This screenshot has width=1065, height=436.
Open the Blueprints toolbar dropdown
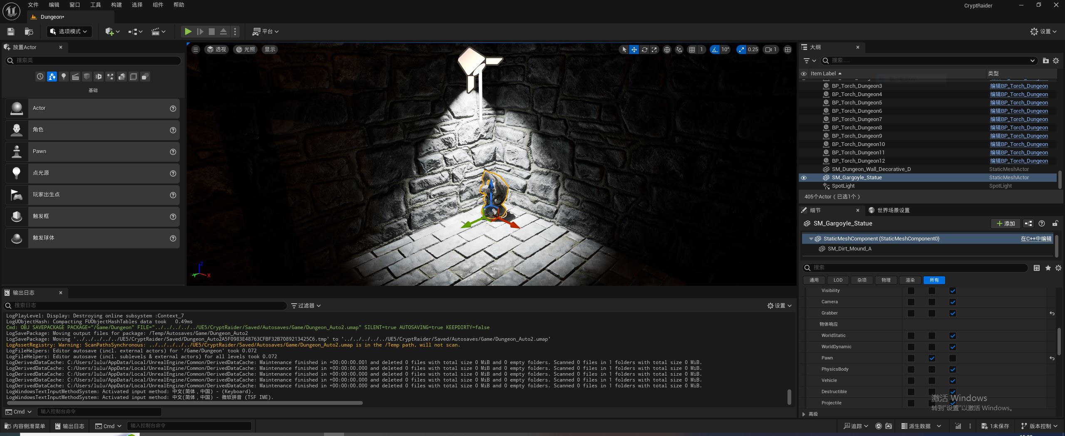(135, 32)
